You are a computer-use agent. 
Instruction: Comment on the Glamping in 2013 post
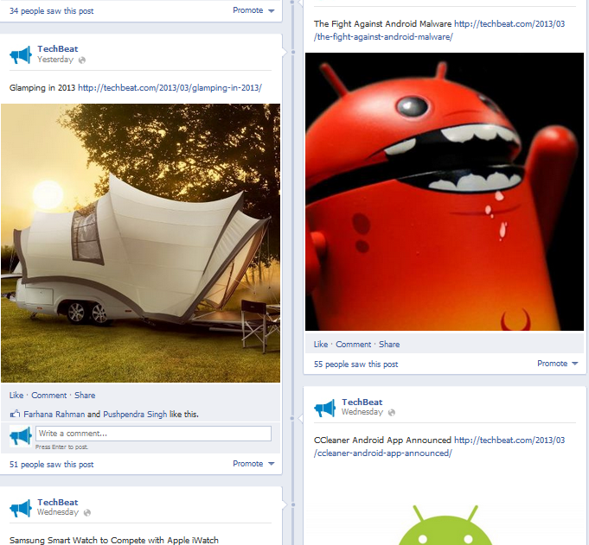tap(48, 396)
